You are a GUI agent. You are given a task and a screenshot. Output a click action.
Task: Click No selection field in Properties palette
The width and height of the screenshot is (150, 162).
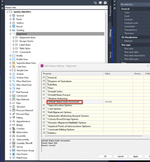(135, 4)
